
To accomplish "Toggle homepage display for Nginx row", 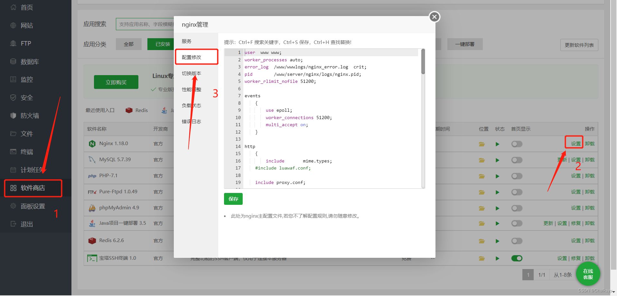I will (517, 144).
